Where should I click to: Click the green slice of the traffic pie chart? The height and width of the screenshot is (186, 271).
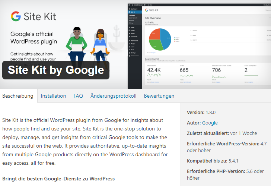click(155, 45)
